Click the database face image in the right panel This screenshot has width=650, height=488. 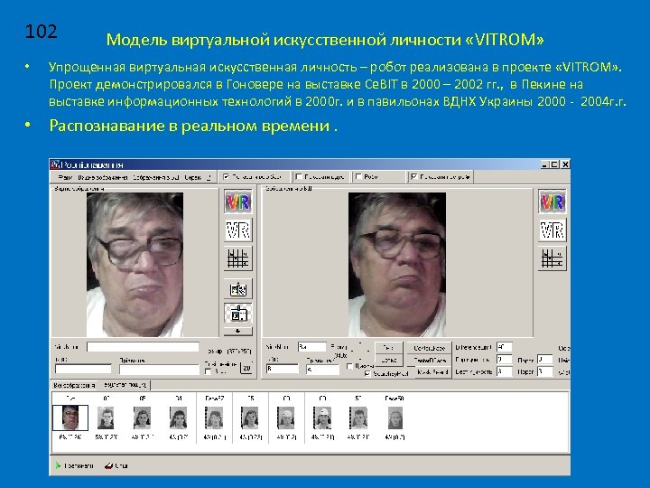pyautogui.click(x=397, y=264)
